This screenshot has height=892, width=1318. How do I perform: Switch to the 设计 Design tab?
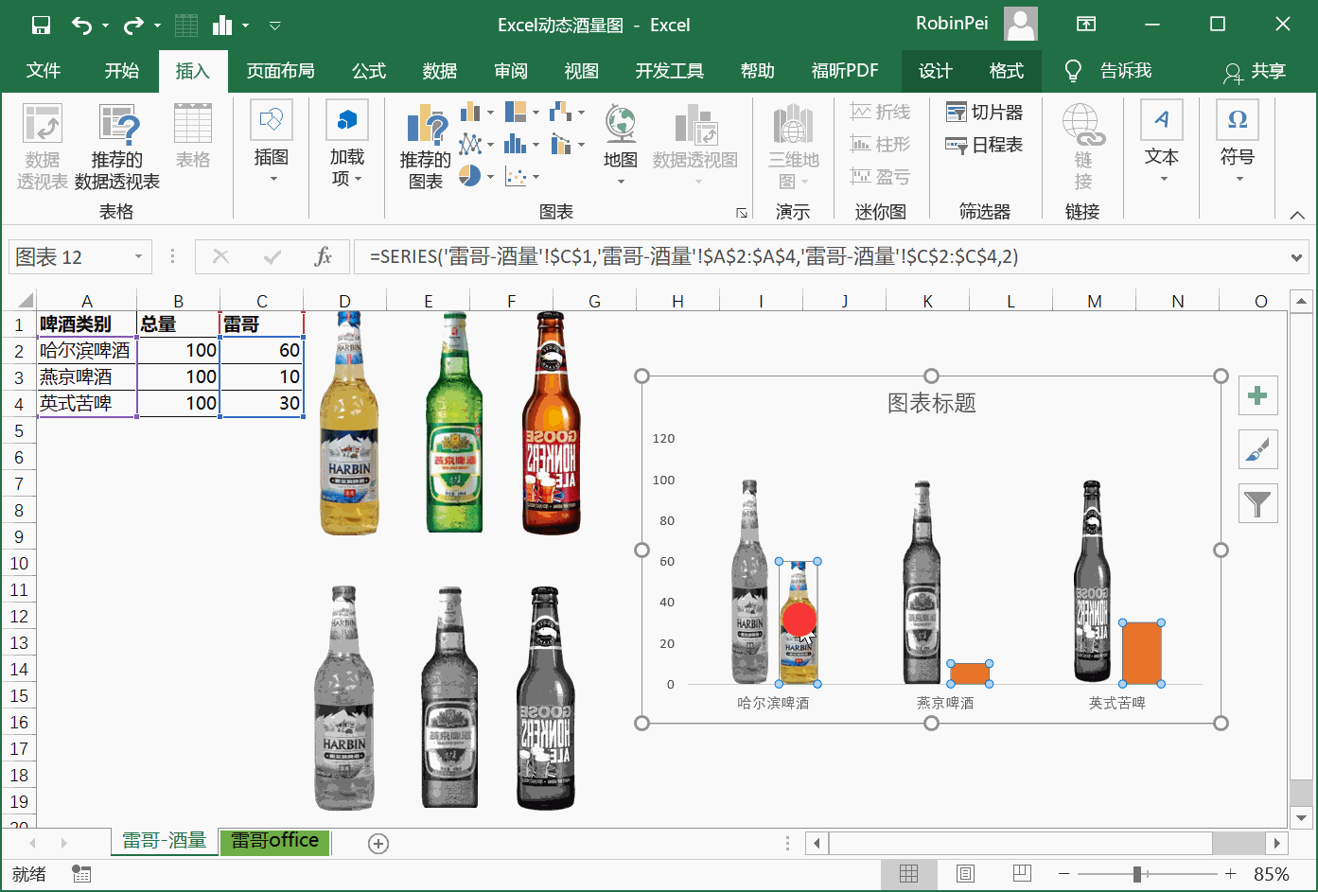(x=936, y=71)
